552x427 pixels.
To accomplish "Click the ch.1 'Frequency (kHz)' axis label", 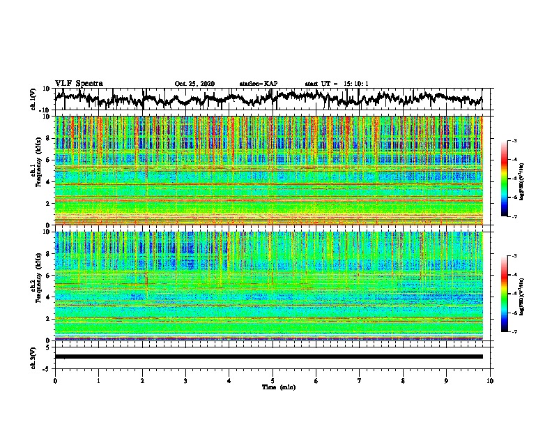I will click(x=37, y=163).
